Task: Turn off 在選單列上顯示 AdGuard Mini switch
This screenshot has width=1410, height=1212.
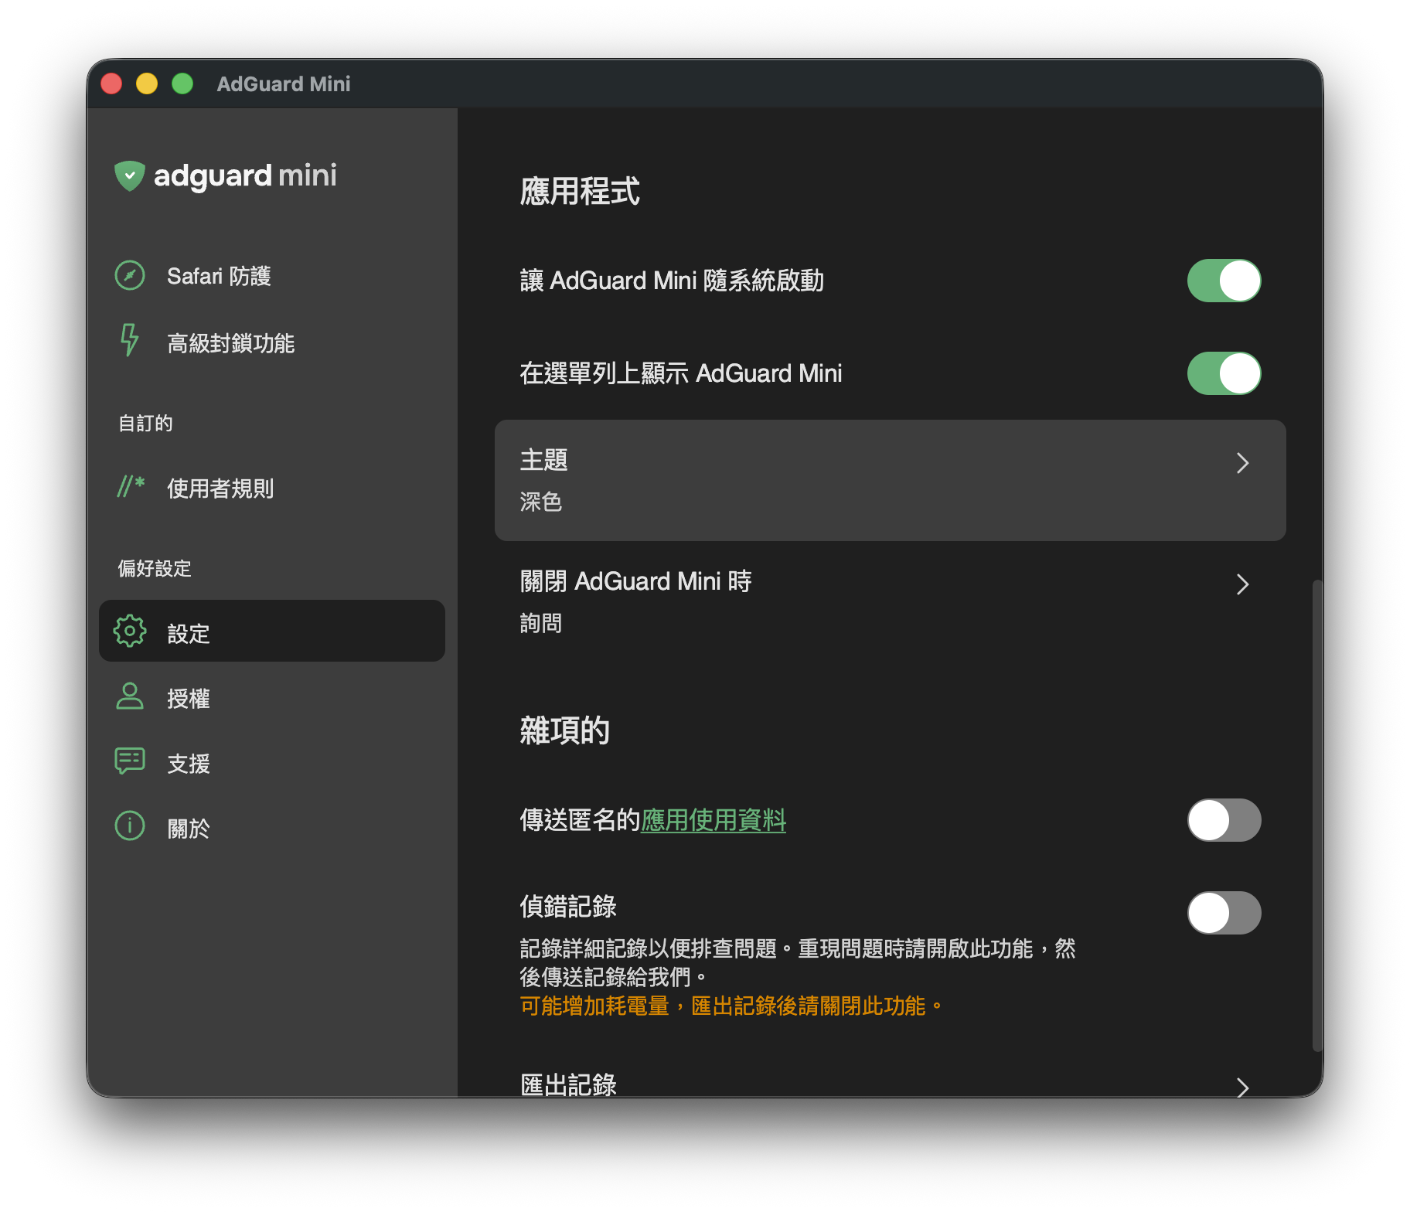Action: tap(1224, 373)
